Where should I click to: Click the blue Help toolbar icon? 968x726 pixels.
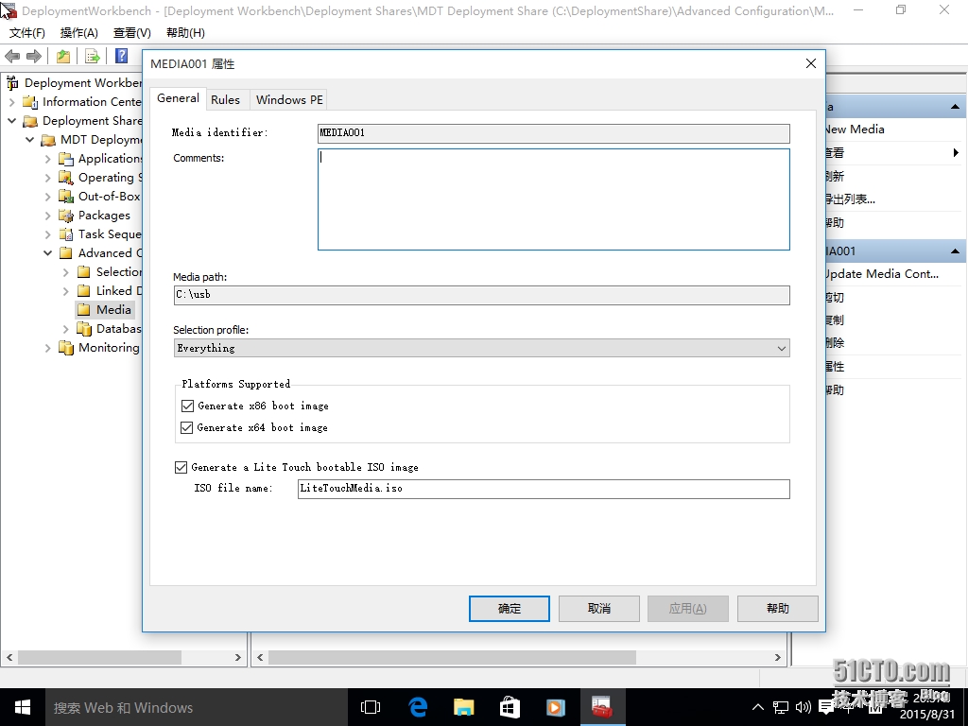point(122,56)
